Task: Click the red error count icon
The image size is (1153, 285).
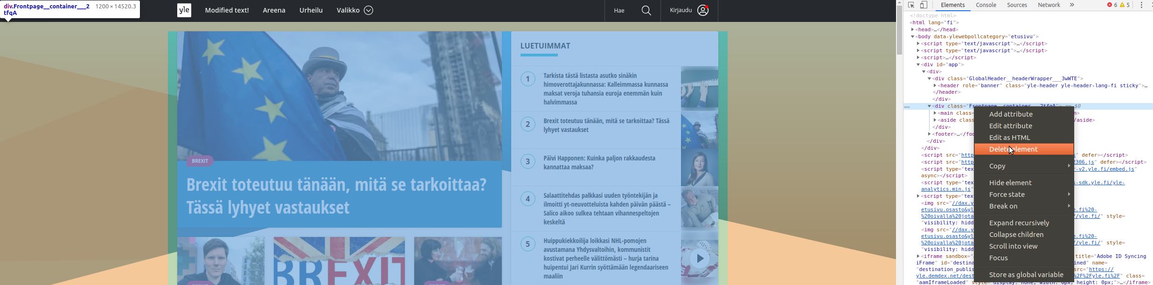Action: 1110,5
